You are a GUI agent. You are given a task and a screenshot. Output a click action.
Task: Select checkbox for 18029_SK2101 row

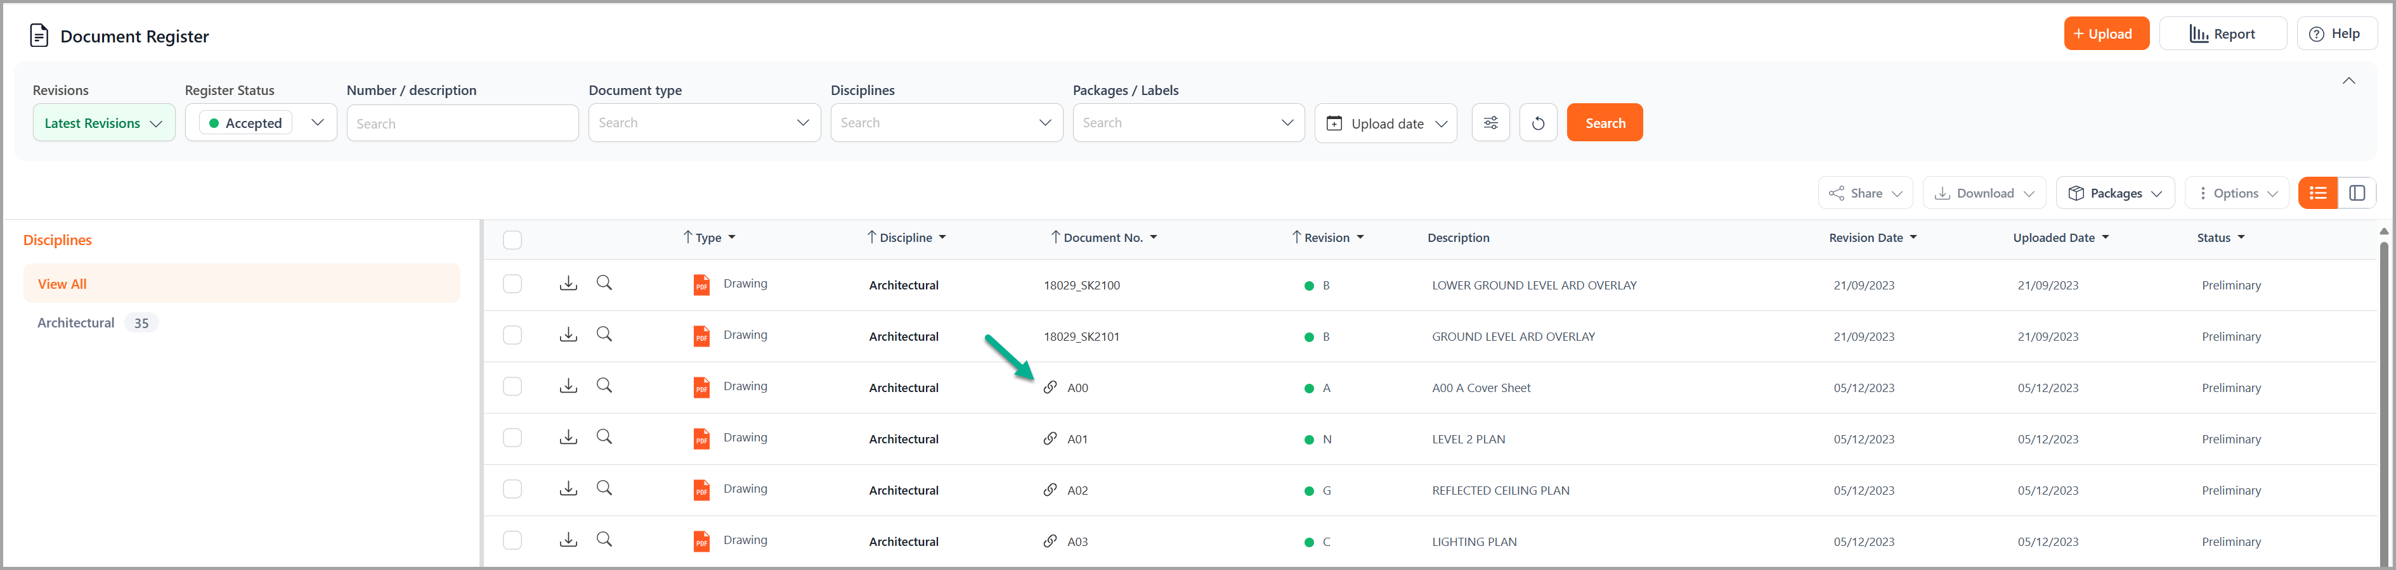[x=512, y=335]
